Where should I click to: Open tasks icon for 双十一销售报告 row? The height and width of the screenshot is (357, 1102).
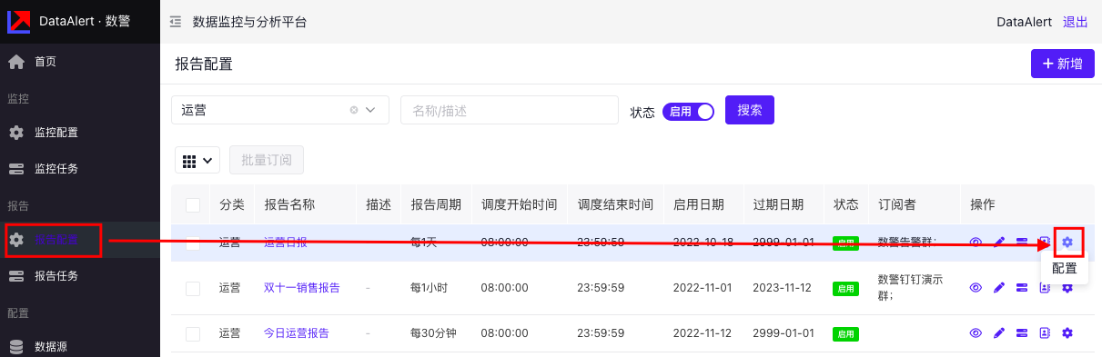(1022, 288)
